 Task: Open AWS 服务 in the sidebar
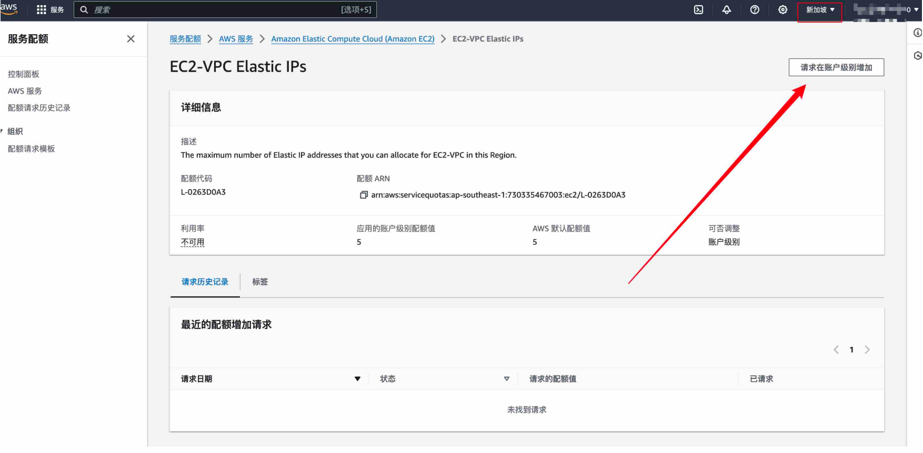point(25,91)
